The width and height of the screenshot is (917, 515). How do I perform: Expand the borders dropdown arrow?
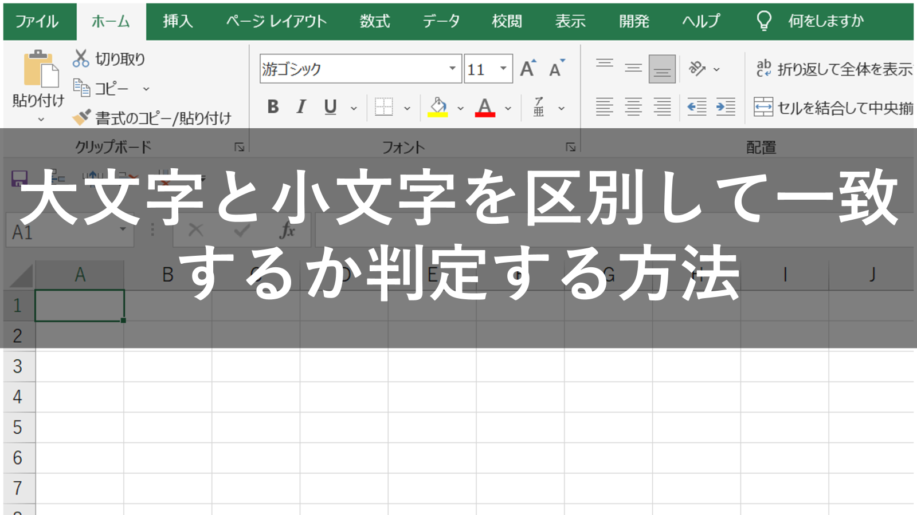(407, 108)
